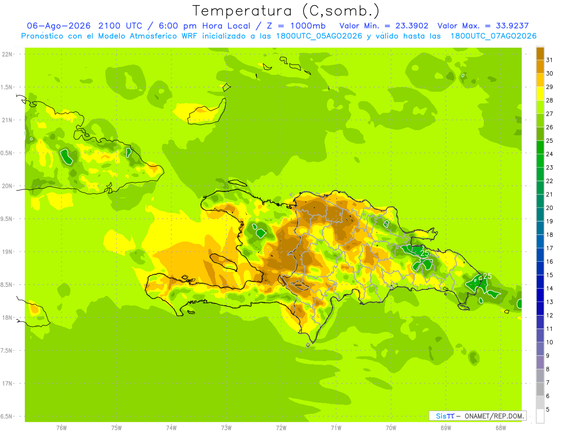Click the '72W' longitude label

tap(281, 428)
